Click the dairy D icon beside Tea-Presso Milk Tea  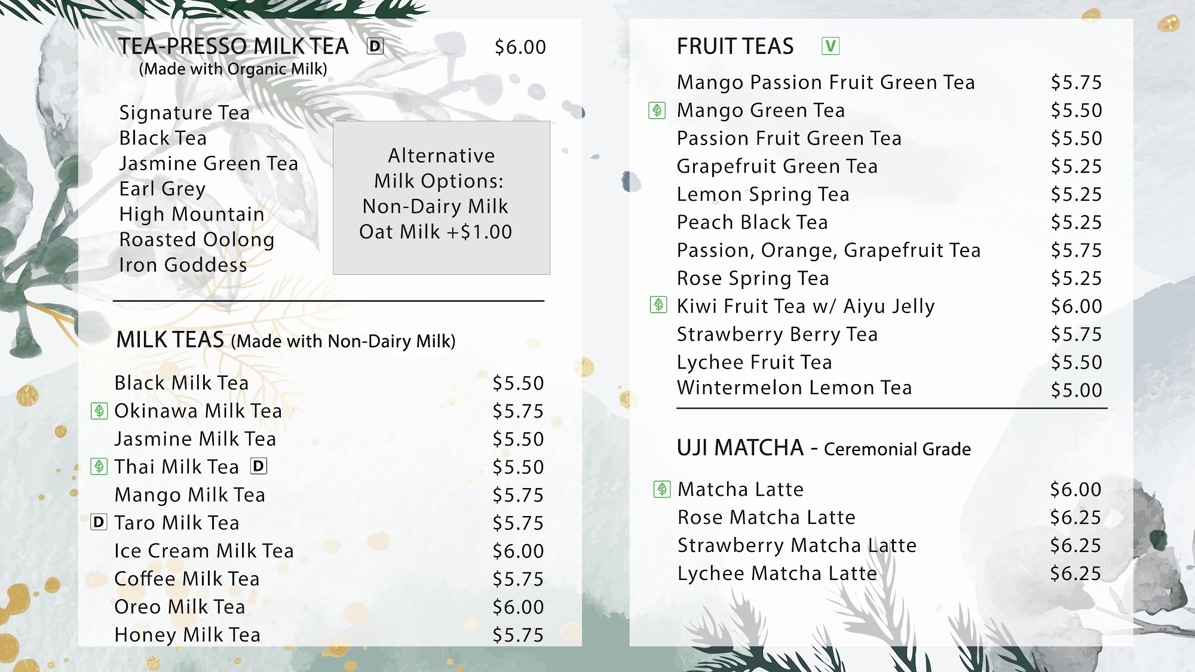pyautogui.click(x=375, y=46)
